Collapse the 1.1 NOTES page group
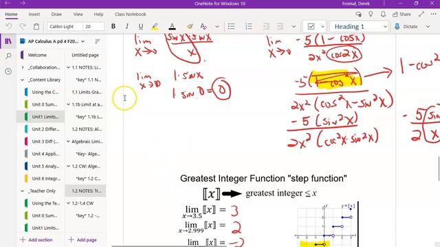440x247 pixels. 68,67
